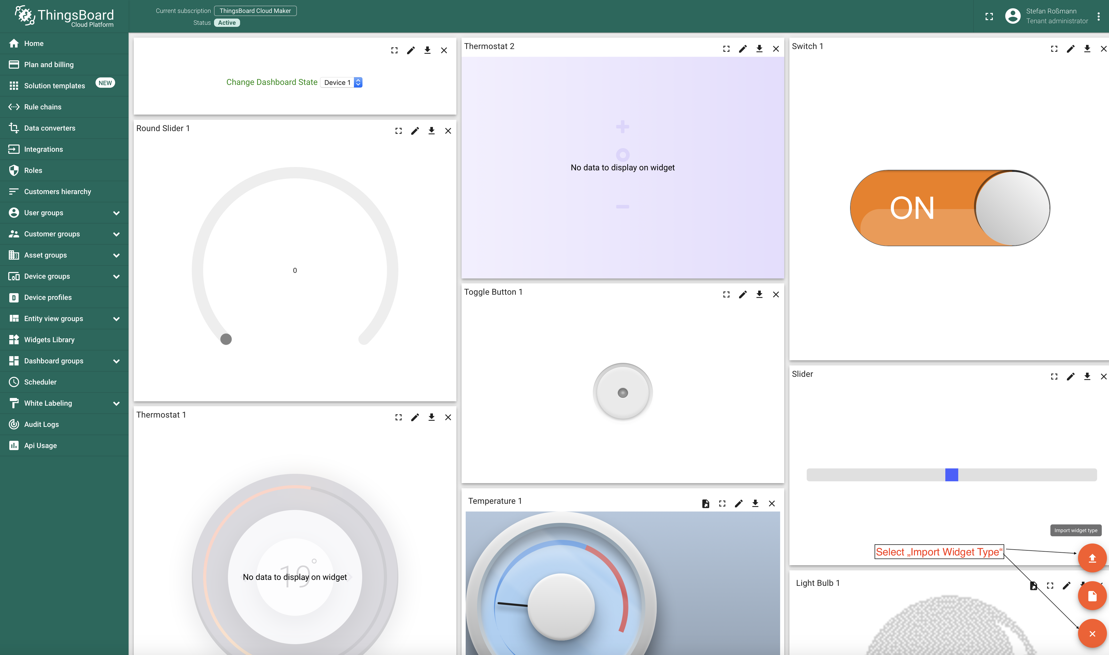
Task: Fullscreen the Toggle Button 1 widget
Action: pyautogui.click(x=726, y=294)
